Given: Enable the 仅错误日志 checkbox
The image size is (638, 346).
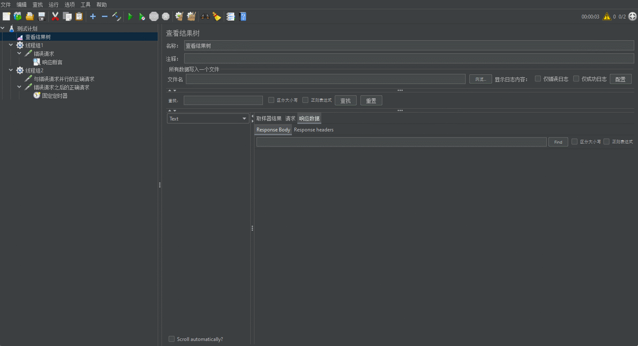Looking at the screenshot, I should tap(538, 79).
